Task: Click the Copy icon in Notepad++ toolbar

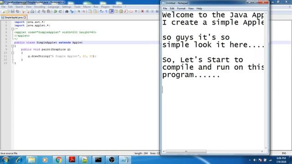Action: pyautogui.click(x=44, y=11)
